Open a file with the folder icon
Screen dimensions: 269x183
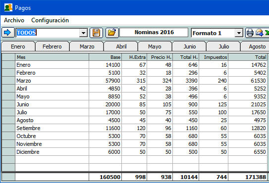coord(112,33)
